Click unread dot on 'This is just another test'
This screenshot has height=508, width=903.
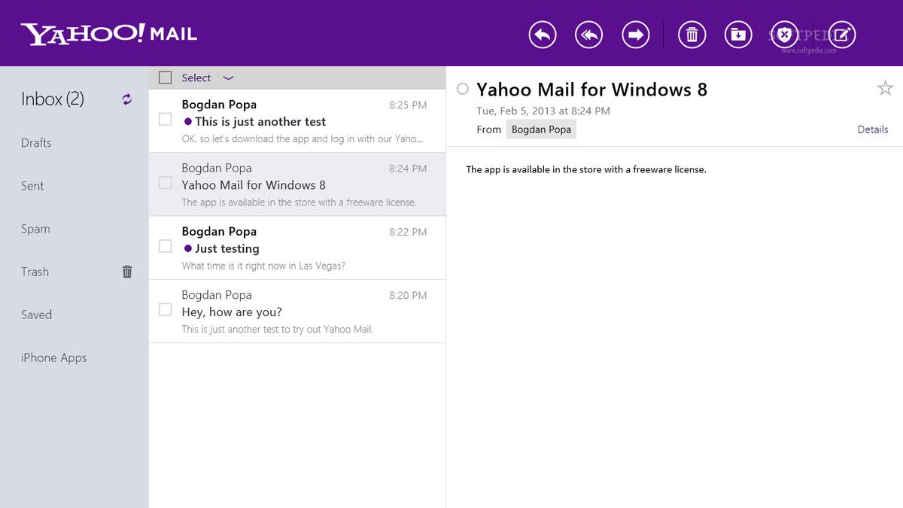coord(187,120)
